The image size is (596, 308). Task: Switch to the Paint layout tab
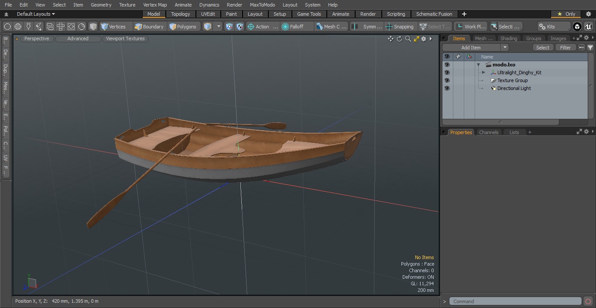[231, 14]
